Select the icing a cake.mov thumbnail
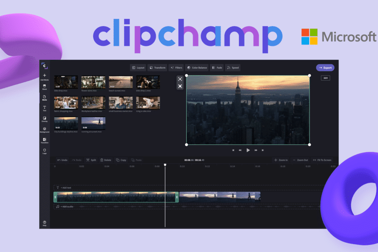378x252 pixels. tap(148, 103)
